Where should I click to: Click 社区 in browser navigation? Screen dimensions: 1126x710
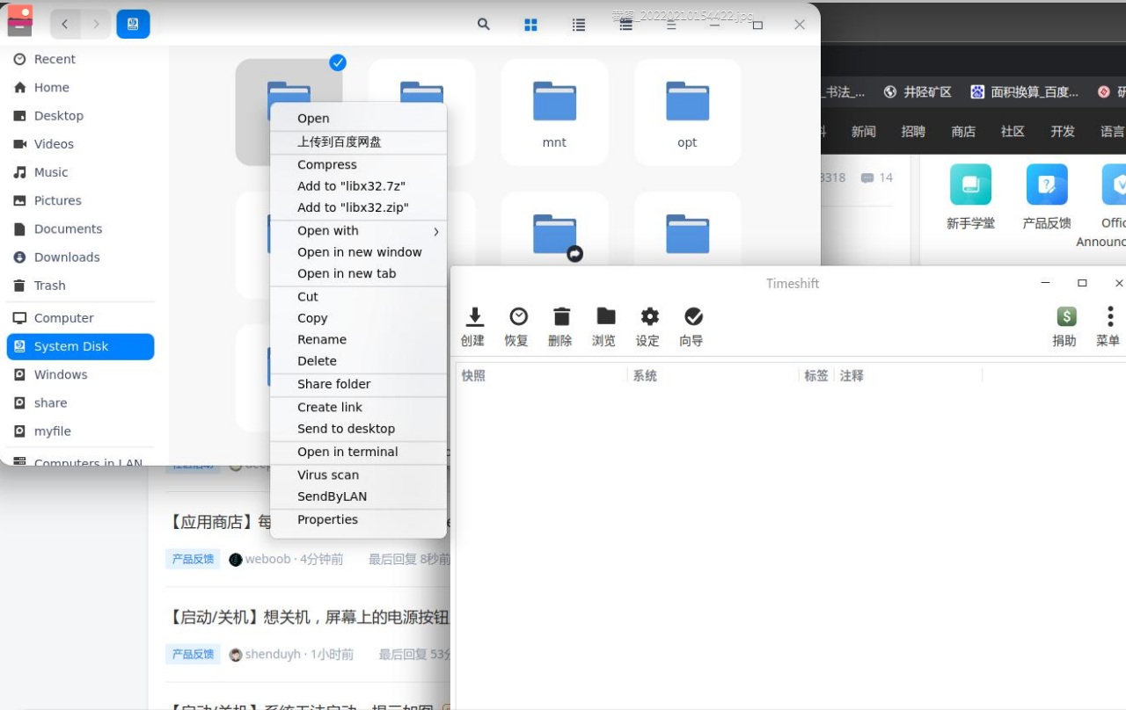coord(1013,131)
